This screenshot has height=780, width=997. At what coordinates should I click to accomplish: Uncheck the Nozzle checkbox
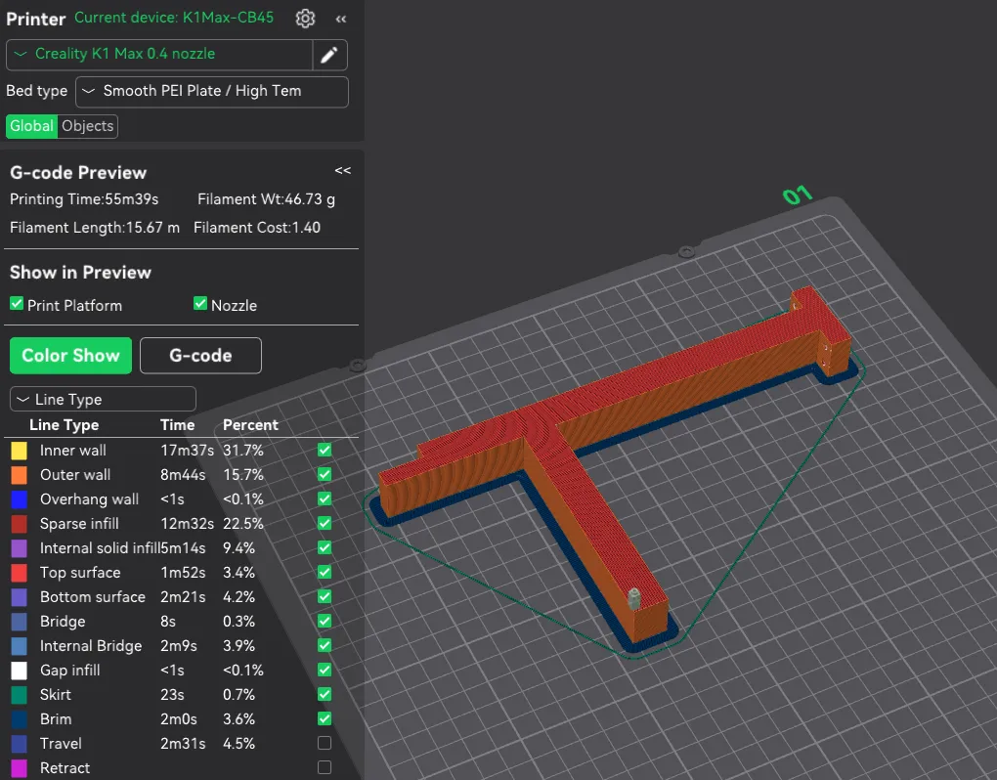(200, 304)
